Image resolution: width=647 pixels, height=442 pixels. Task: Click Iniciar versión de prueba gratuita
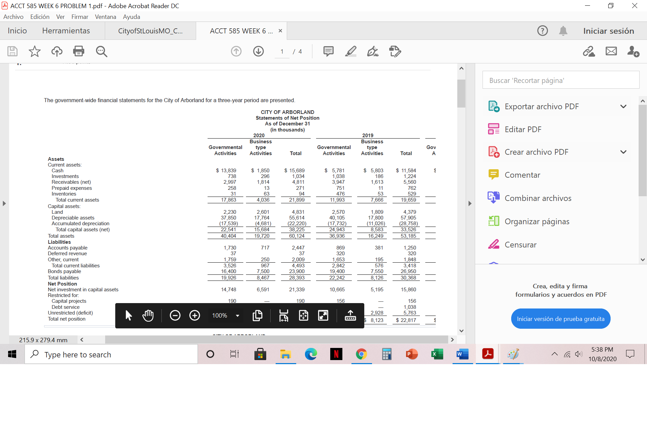coord(560,318)
